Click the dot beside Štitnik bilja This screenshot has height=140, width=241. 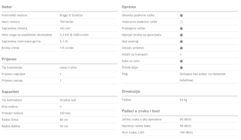[181, 68]
